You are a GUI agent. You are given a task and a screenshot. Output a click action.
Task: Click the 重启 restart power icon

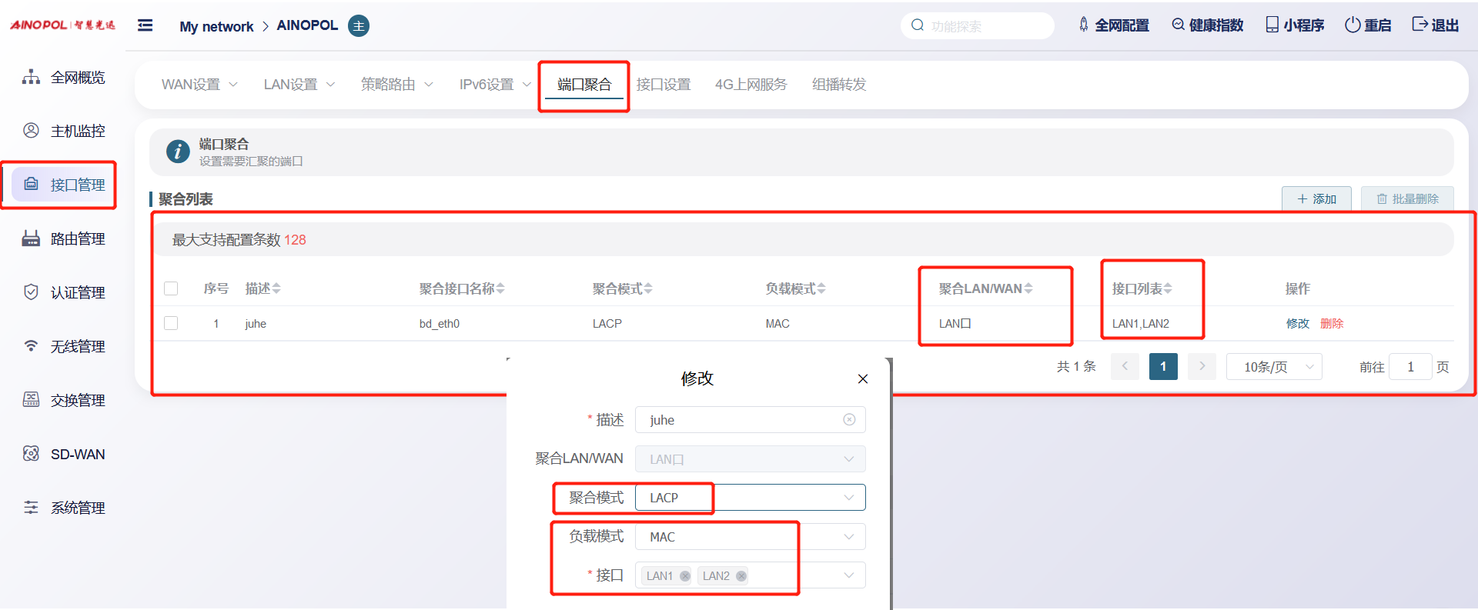1353,25
